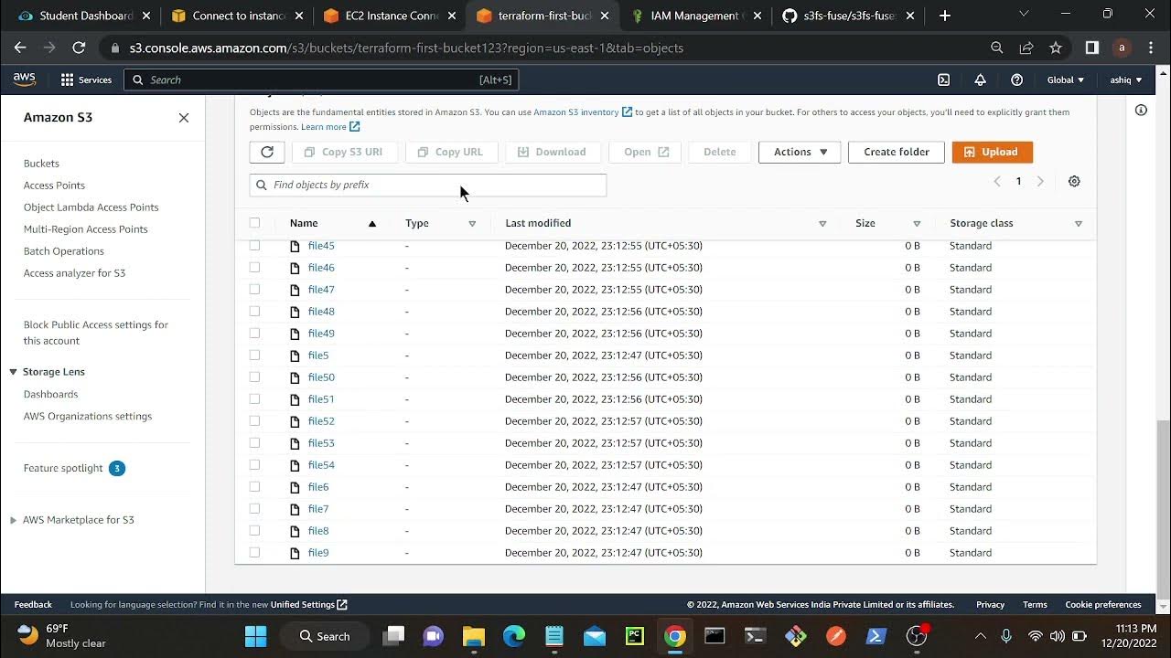Image resolution: width=1171 pixels, height=658 pixels.
Task: Open PyCharm from taskbar
Action: (634, 636)
